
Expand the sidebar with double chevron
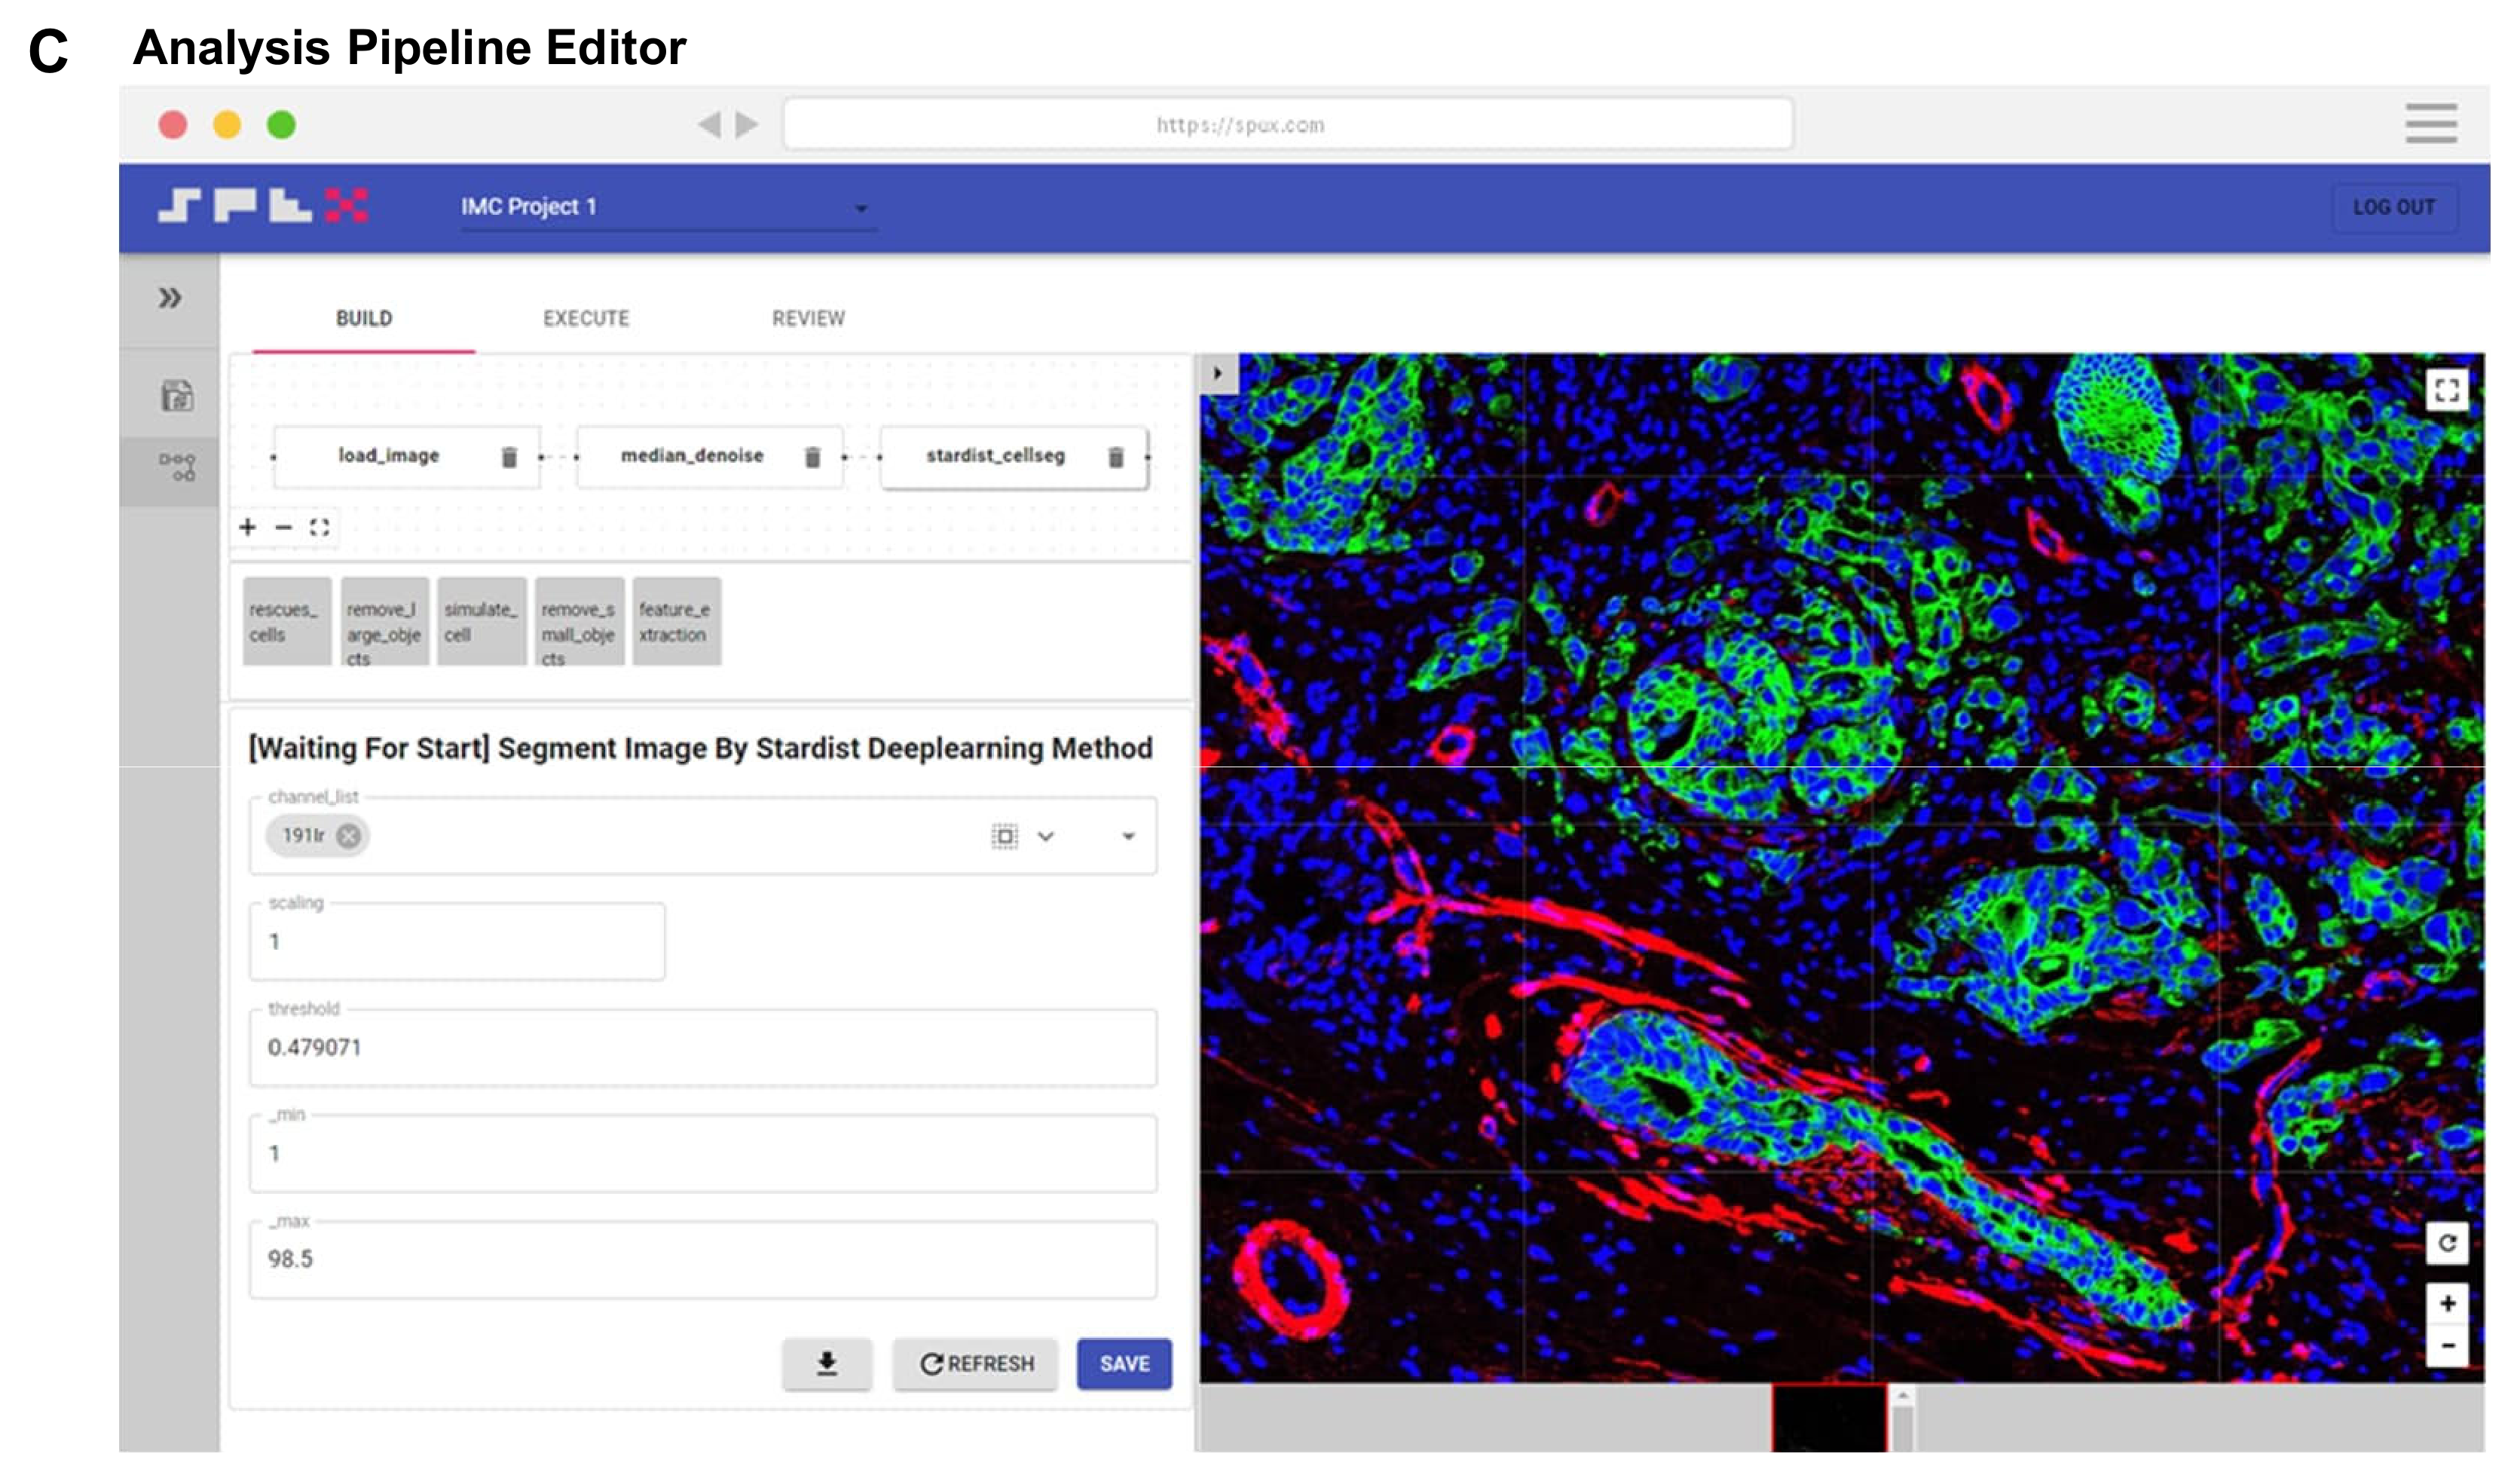click(x=170, y=298)
